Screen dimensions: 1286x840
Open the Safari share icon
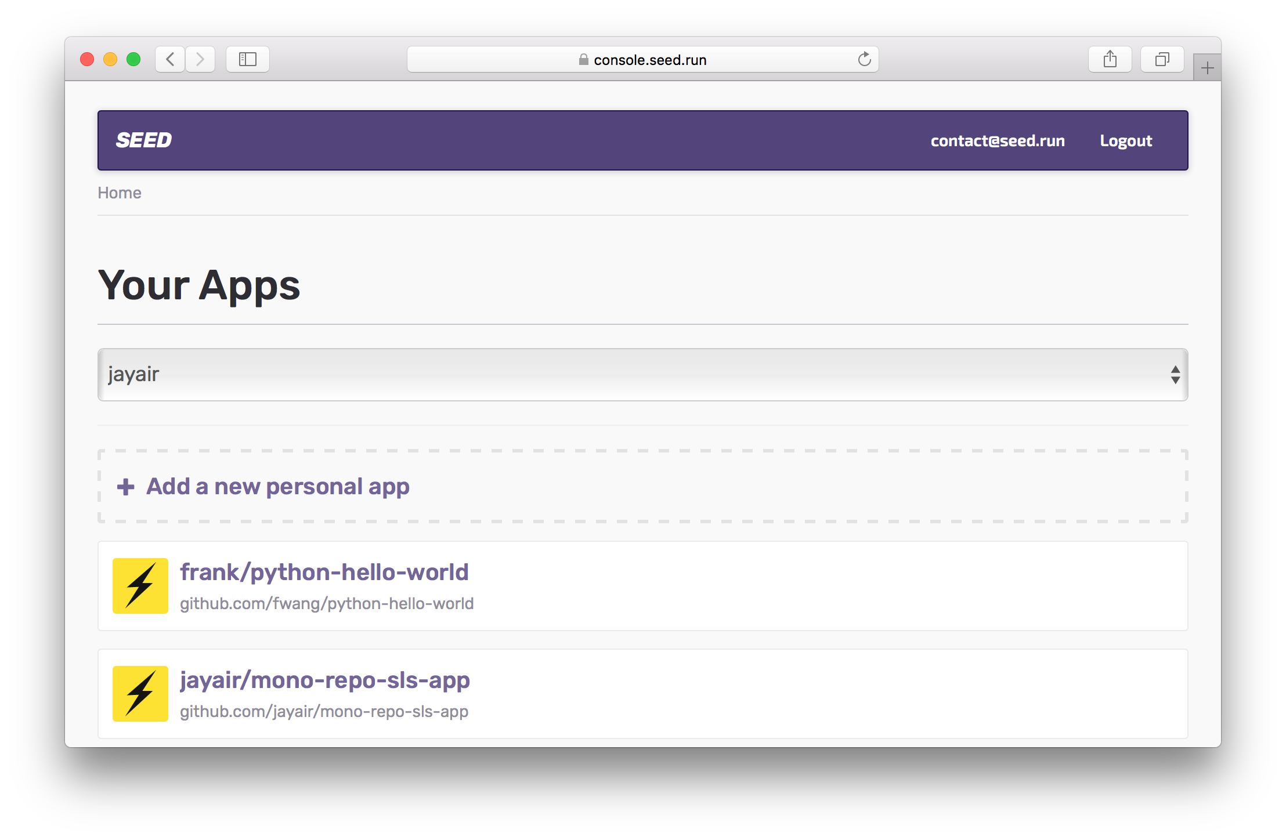coord(1110,59)
